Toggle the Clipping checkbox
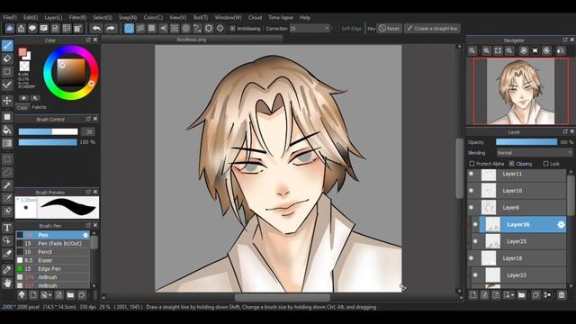 [512, 164]
